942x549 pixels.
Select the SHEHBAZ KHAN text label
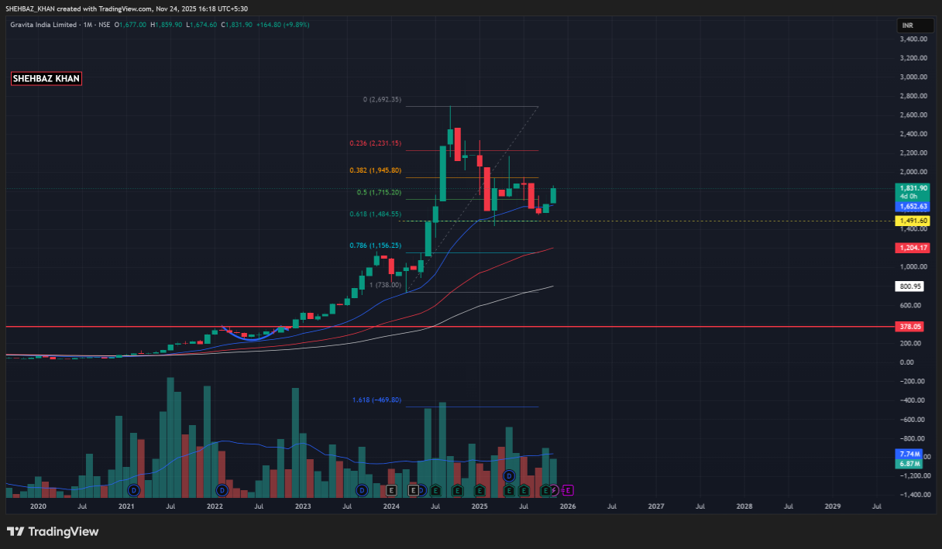[46, 78]
